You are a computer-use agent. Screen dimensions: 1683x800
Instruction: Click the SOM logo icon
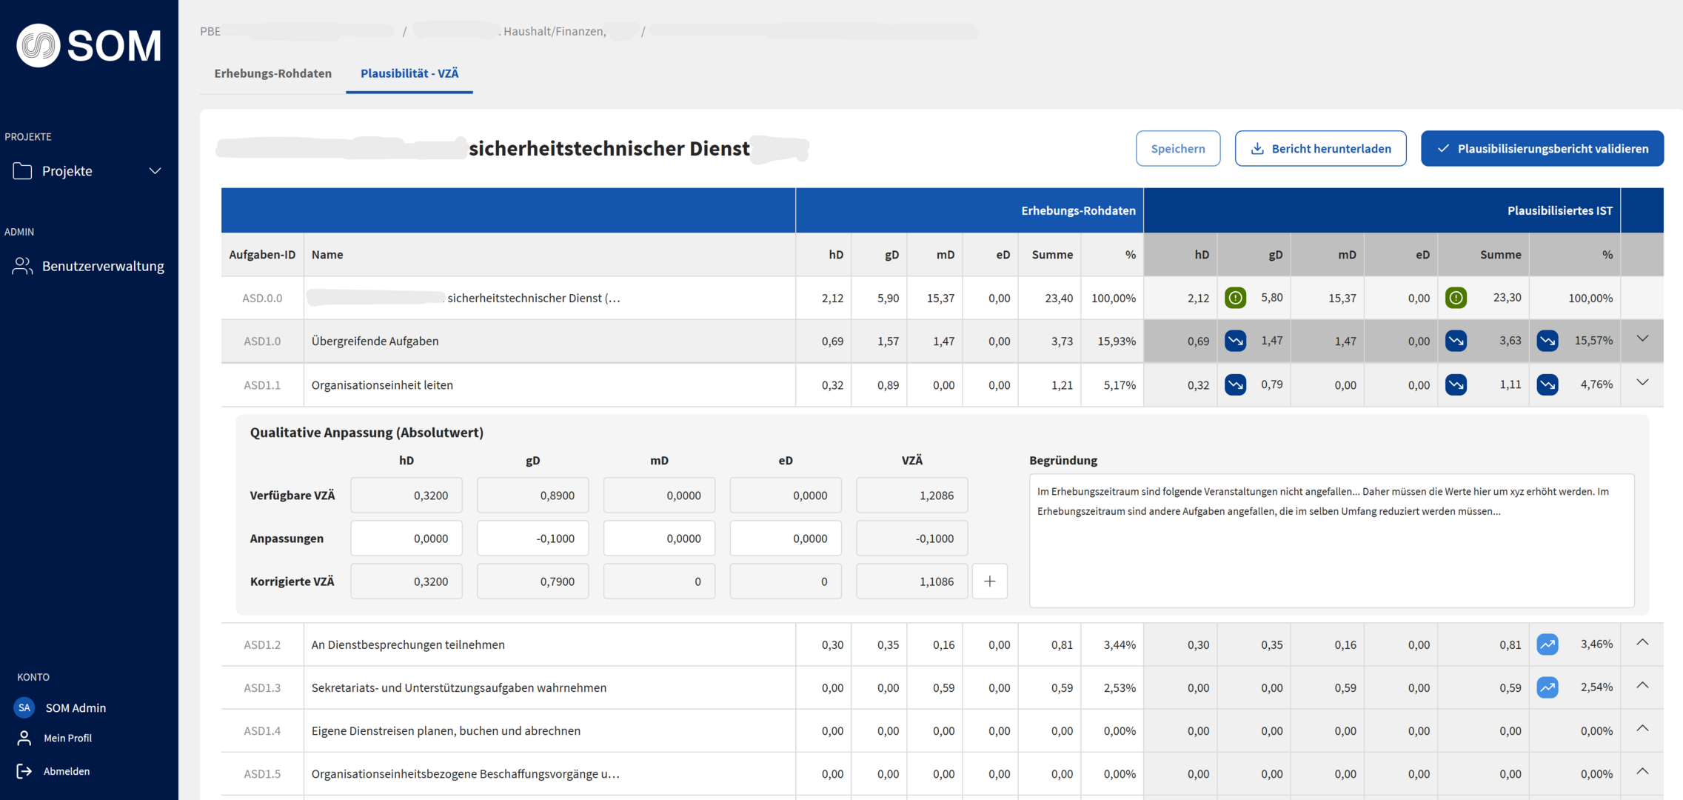pyautogui.click(x=39, y=45)
